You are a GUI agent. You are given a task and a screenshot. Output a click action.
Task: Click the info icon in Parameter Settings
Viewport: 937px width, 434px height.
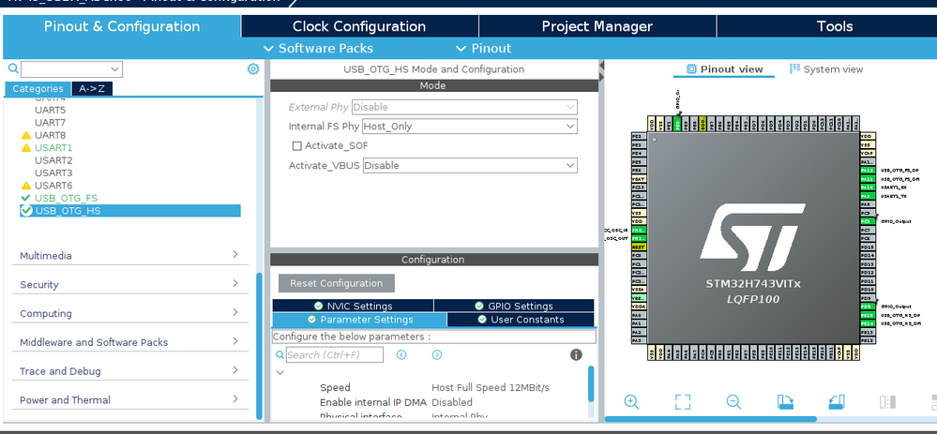pos(576,354)
